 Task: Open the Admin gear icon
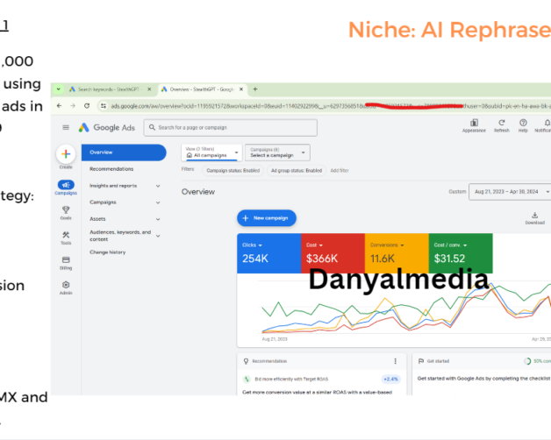pos(66,286)
